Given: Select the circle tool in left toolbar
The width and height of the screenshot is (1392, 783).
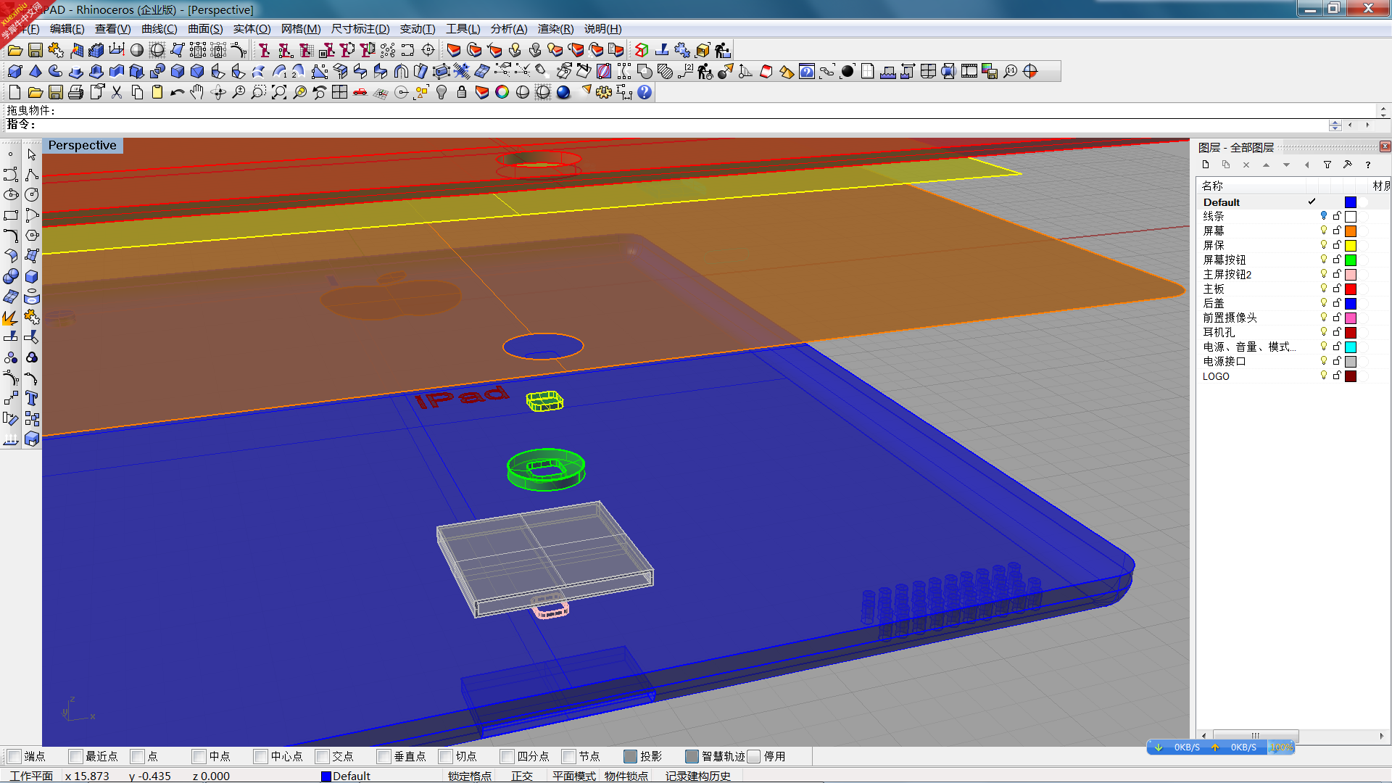Looking at the screenshot, I should (x=32, y=195).
